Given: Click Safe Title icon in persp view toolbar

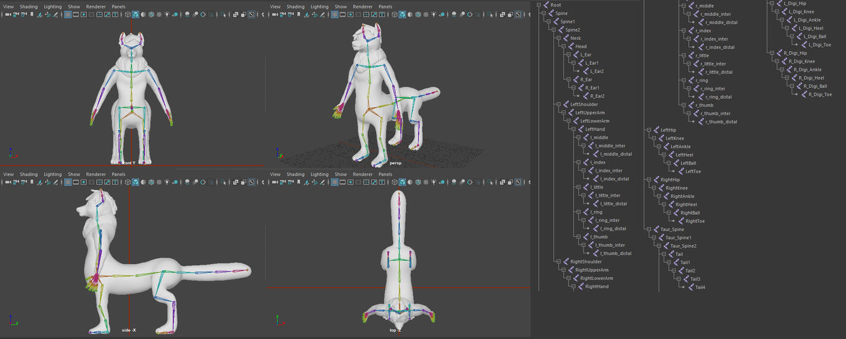Looking at the screenshot, I should 382,14.
